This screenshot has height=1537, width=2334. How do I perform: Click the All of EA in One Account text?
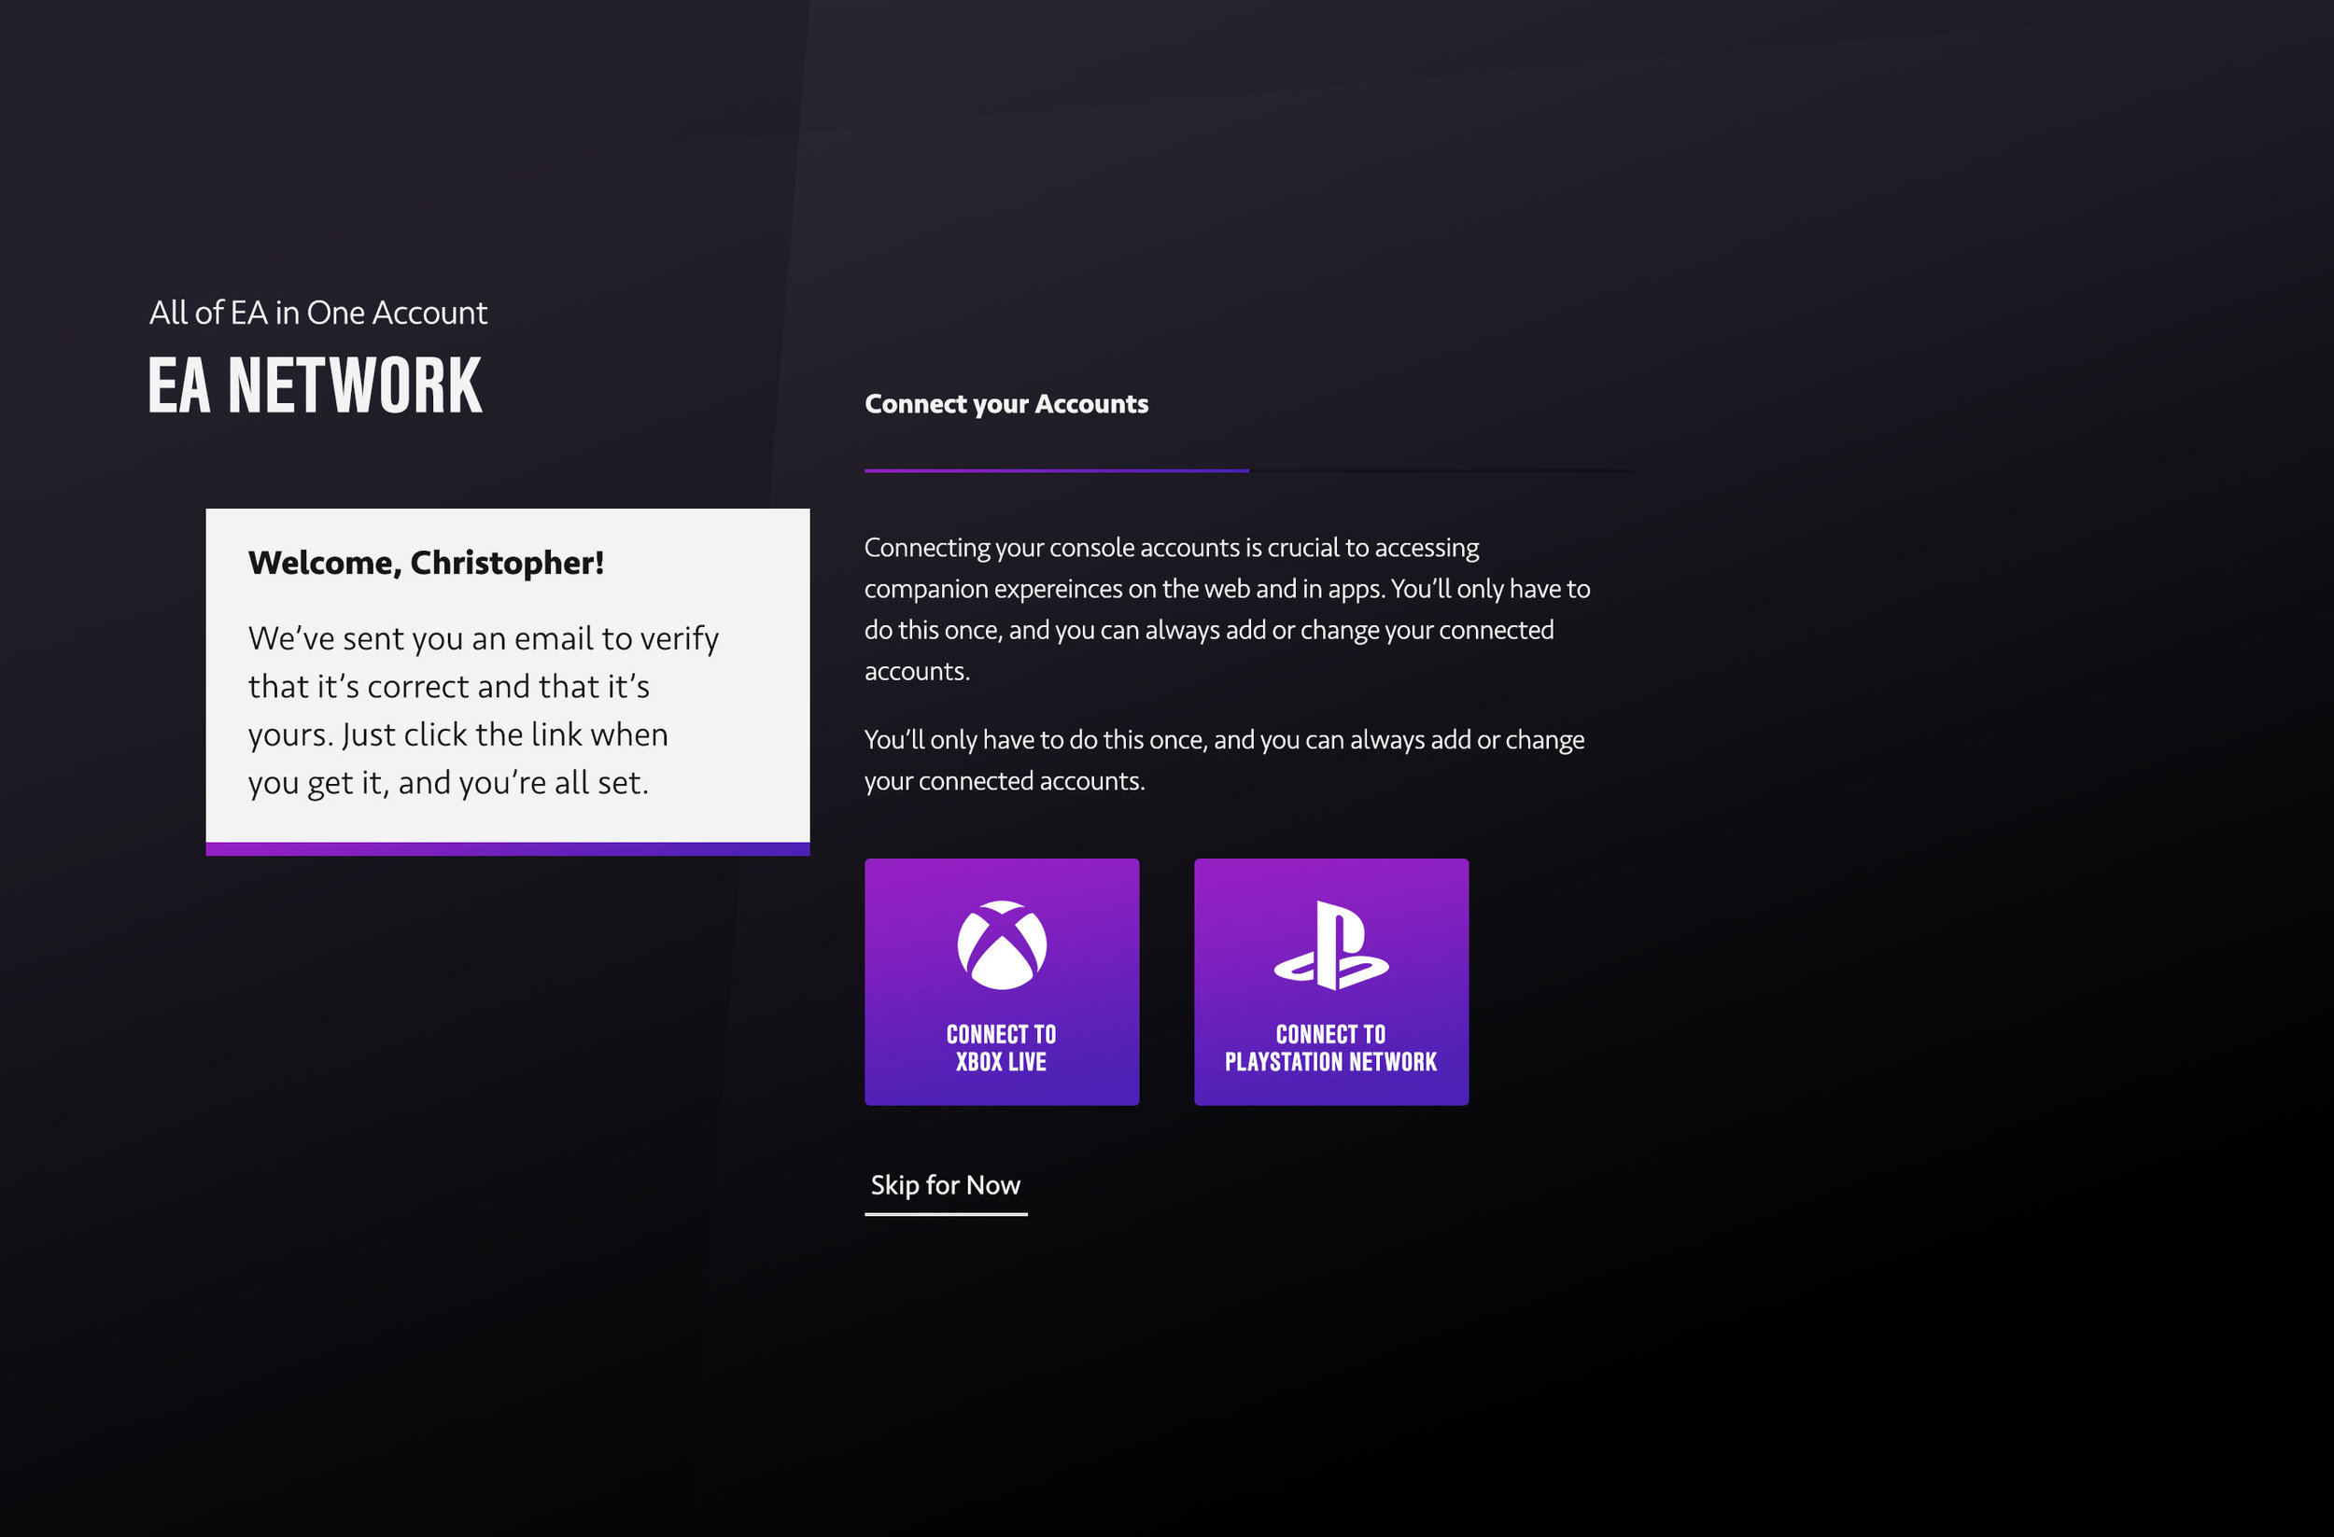tap(317, 313)
